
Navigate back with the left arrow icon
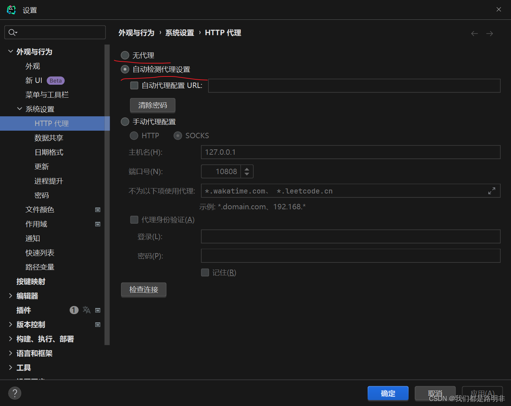point(474,33)
